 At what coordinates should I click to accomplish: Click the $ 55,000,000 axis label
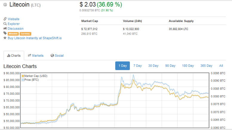pos(12,121)
